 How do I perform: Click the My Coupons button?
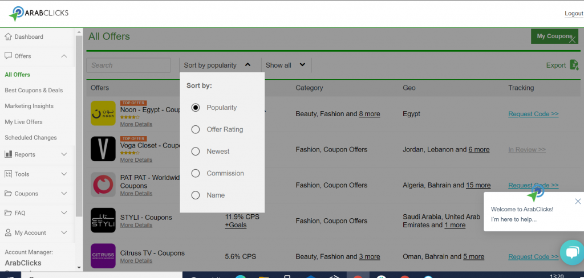[554, 36]
